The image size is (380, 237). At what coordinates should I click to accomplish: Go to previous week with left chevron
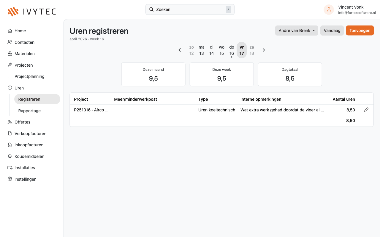click(179, 50)
